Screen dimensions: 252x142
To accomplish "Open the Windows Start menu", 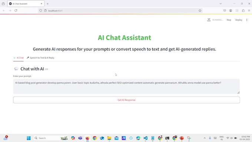I will [x=29, y=138].
